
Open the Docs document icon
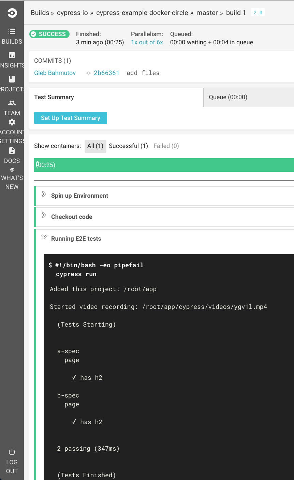click(12, 151)
